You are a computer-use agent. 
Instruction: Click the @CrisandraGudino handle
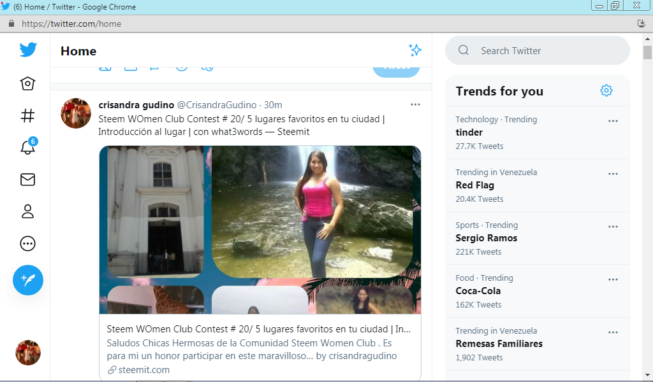point(217,105)
